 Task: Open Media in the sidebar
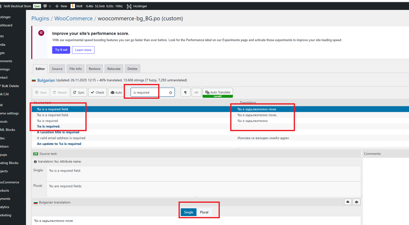coord(3,45)
